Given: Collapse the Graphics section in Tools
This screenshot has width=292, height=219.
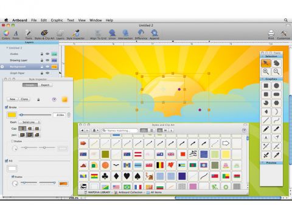Looking at the screenshot, I should 263,78.
